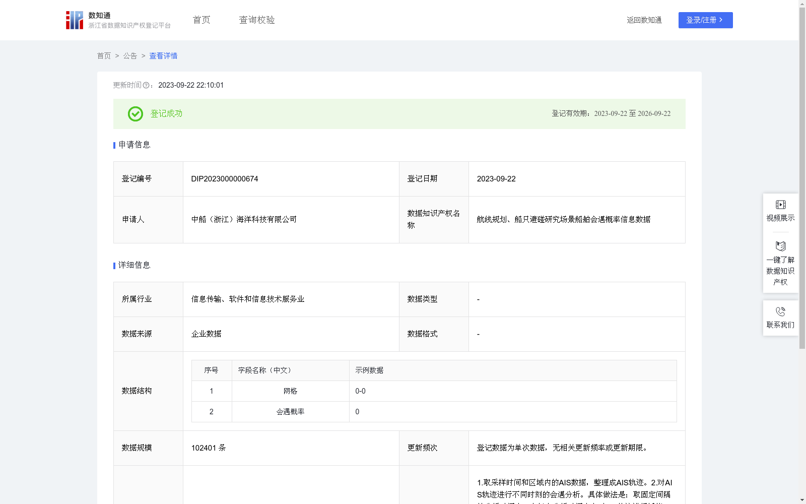
Task: Click the green 登记成功 checkmark icon
Action: (x=136, y=114)
